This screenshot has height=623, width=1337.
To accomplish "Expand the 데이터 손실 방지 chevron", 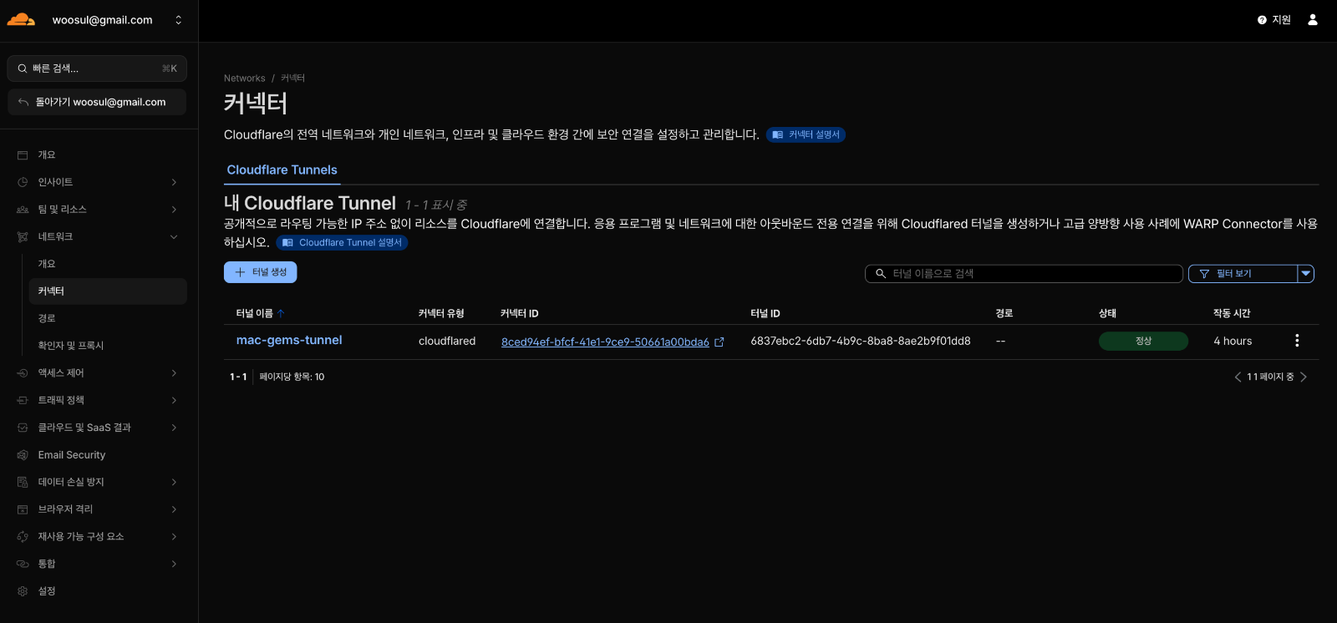I will (174, 483).
